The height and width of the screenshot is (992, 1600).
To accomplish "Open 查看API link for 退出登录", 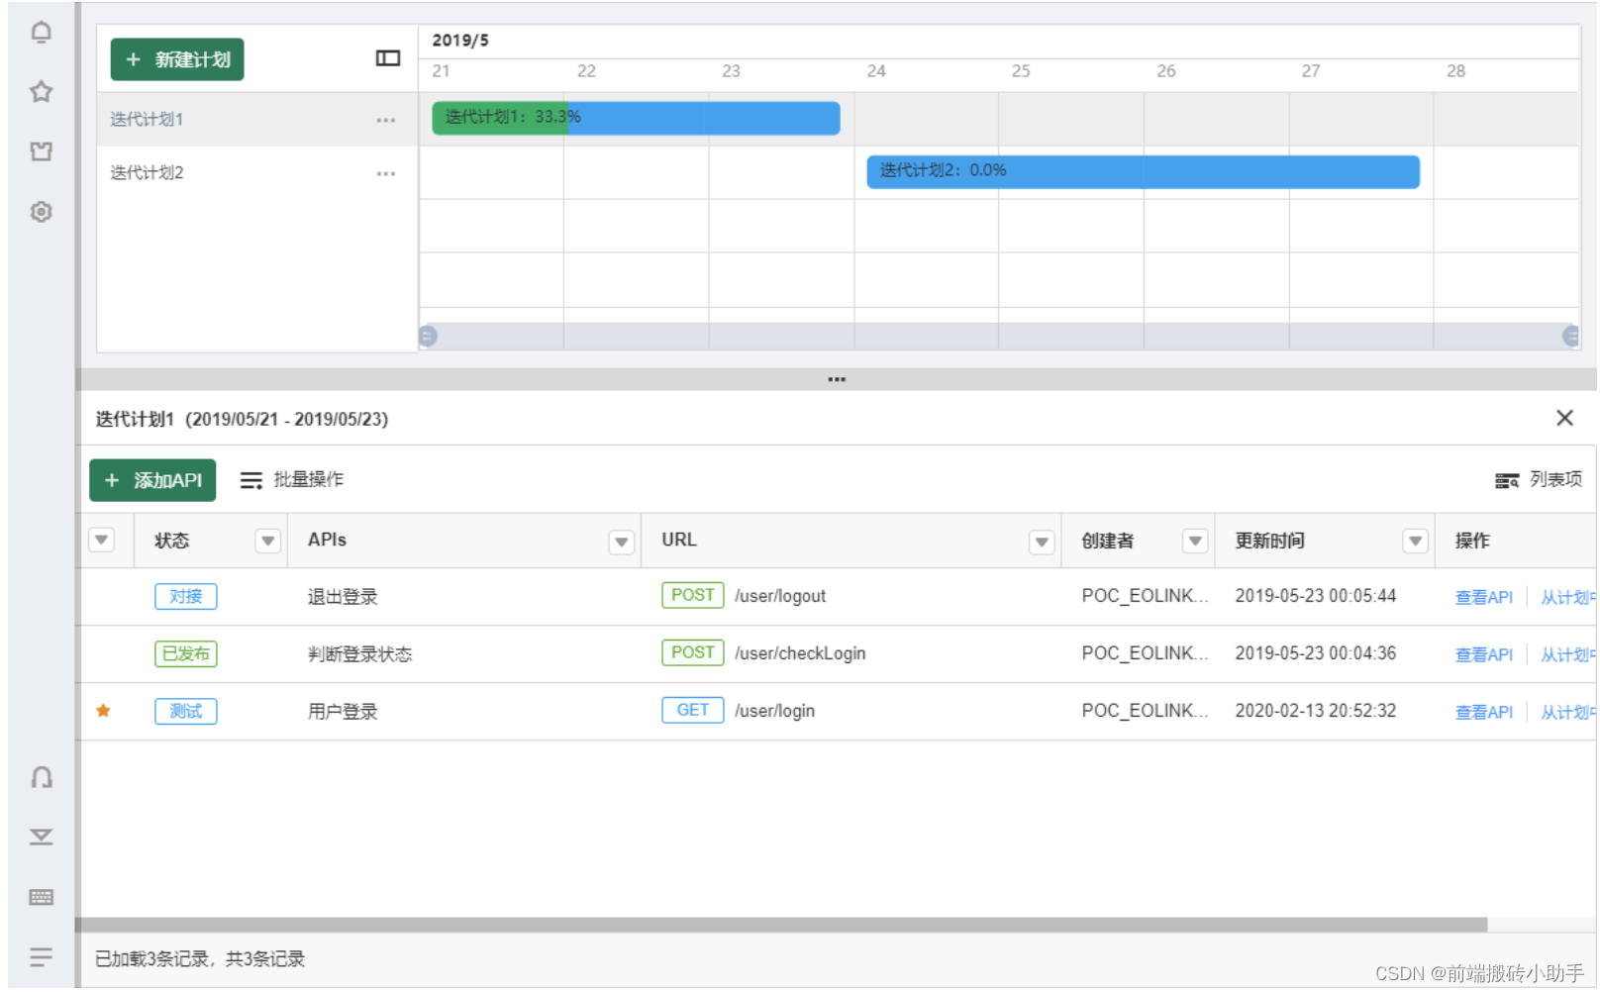I will pos(1484,597).
